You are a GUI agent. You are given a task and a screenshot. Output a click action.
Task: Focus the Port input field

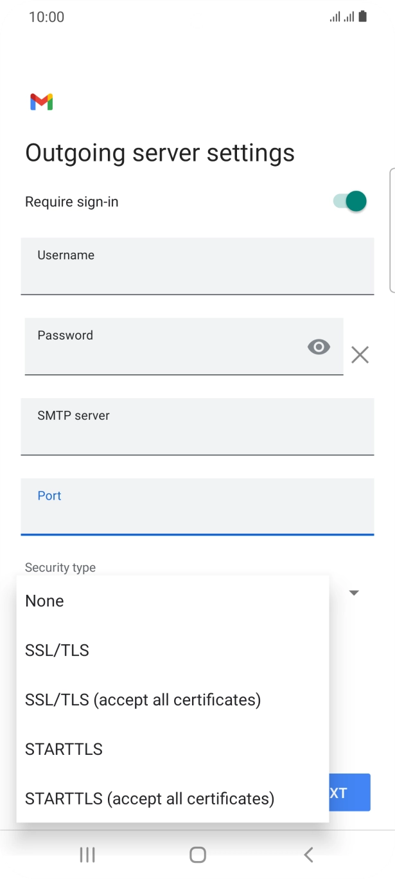click(197, 507)
